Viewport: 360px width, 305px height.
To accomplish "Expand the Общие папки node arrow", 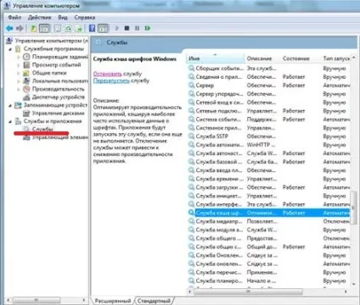I will pos(19,73).
